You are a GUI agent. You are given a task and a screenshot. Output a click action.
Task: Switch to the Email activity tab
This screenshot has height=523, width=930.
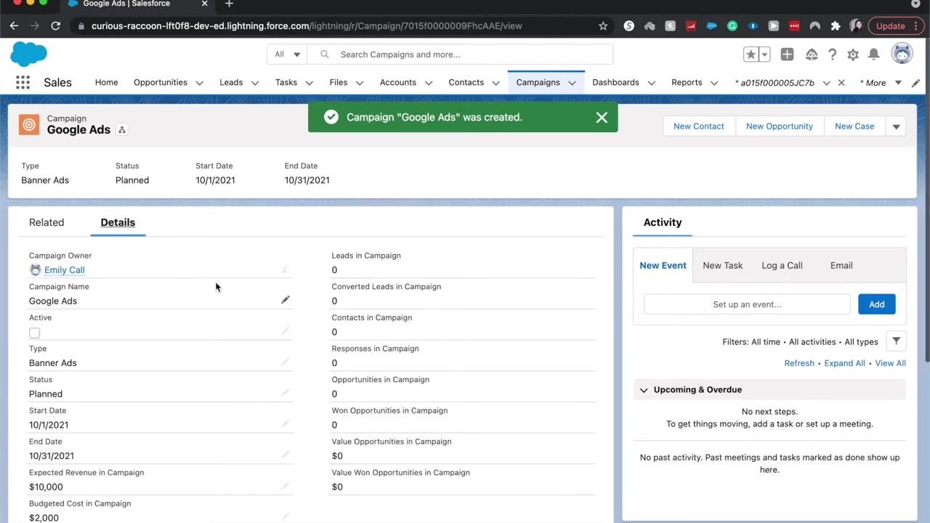click(841, 265)
